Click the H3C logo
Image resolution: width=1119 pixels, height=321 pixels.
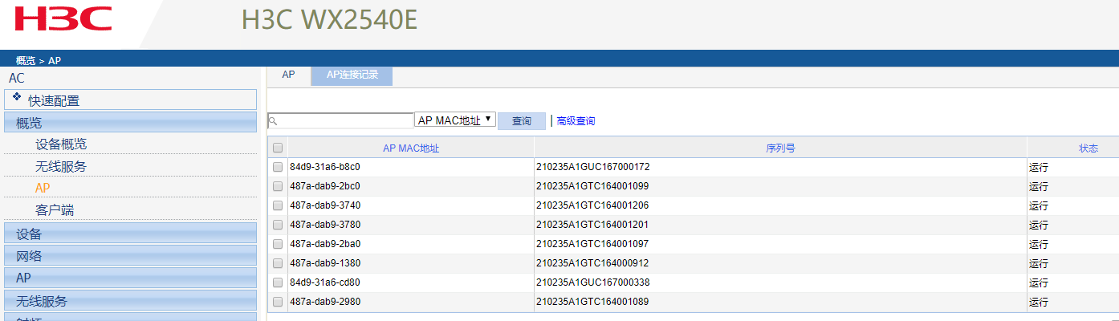63,18
